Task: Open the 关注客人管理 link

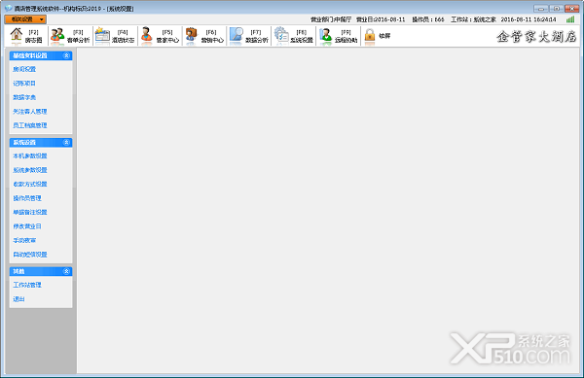Action: 30,112
